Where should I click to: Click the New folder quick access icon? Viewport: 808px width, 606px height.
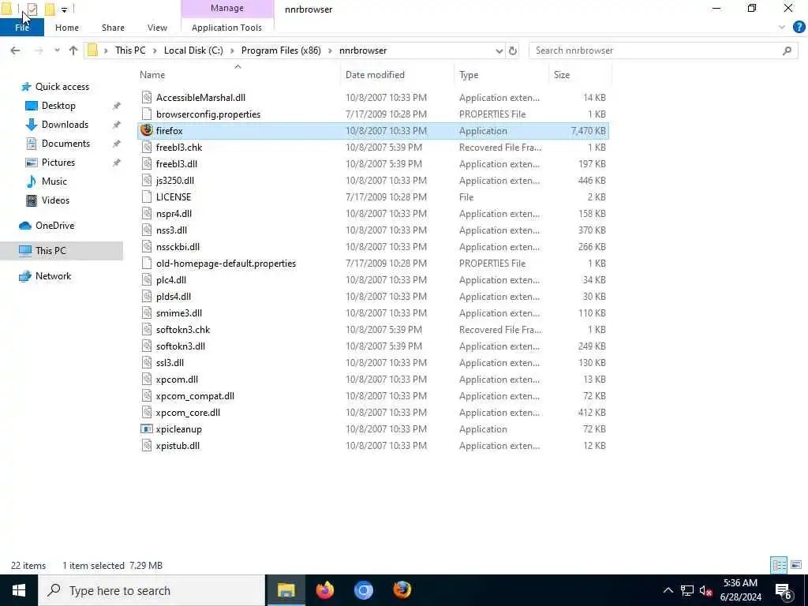pyautogui.click(x=50, y=9)
